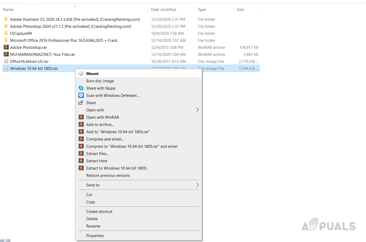Click the disc icon of Windows 10 64-bit 1805.iso

pyautogui.click(x=6, y=68)
